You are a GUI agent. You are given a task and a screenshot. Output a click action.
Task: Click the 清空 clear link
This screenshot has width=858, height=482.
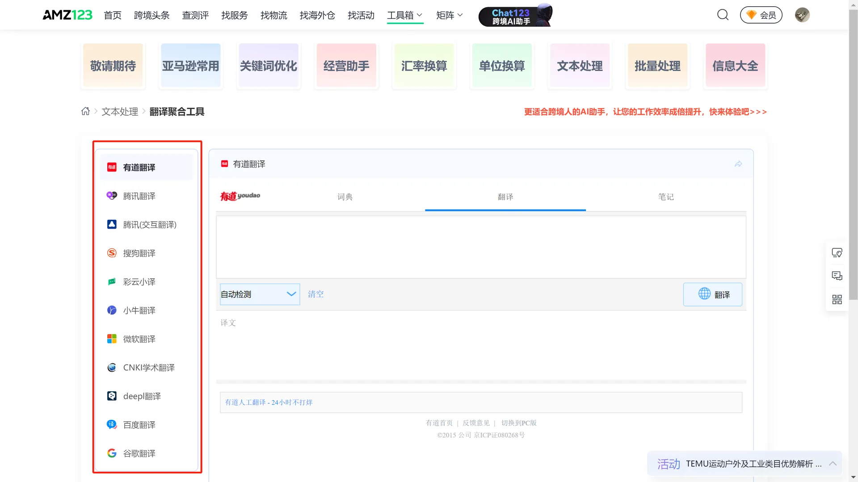[x=315, y=294]
